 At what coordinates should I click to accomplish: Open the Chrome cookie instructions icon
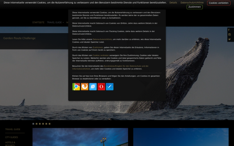point(76,86)
